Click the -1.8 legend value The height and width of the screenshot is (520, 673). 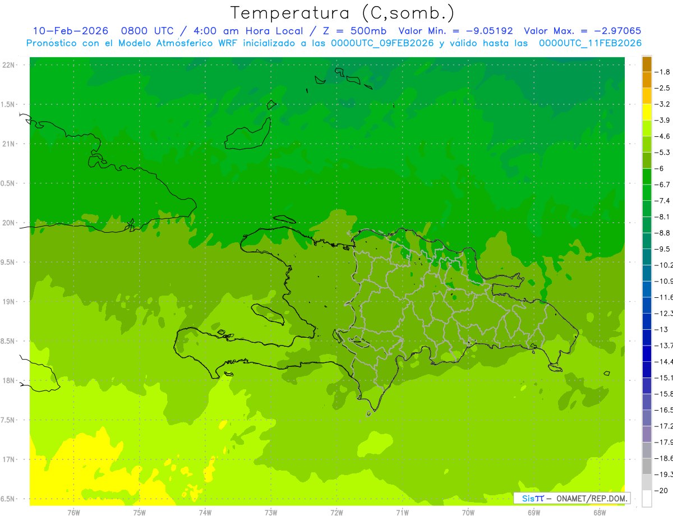point(663,72)
